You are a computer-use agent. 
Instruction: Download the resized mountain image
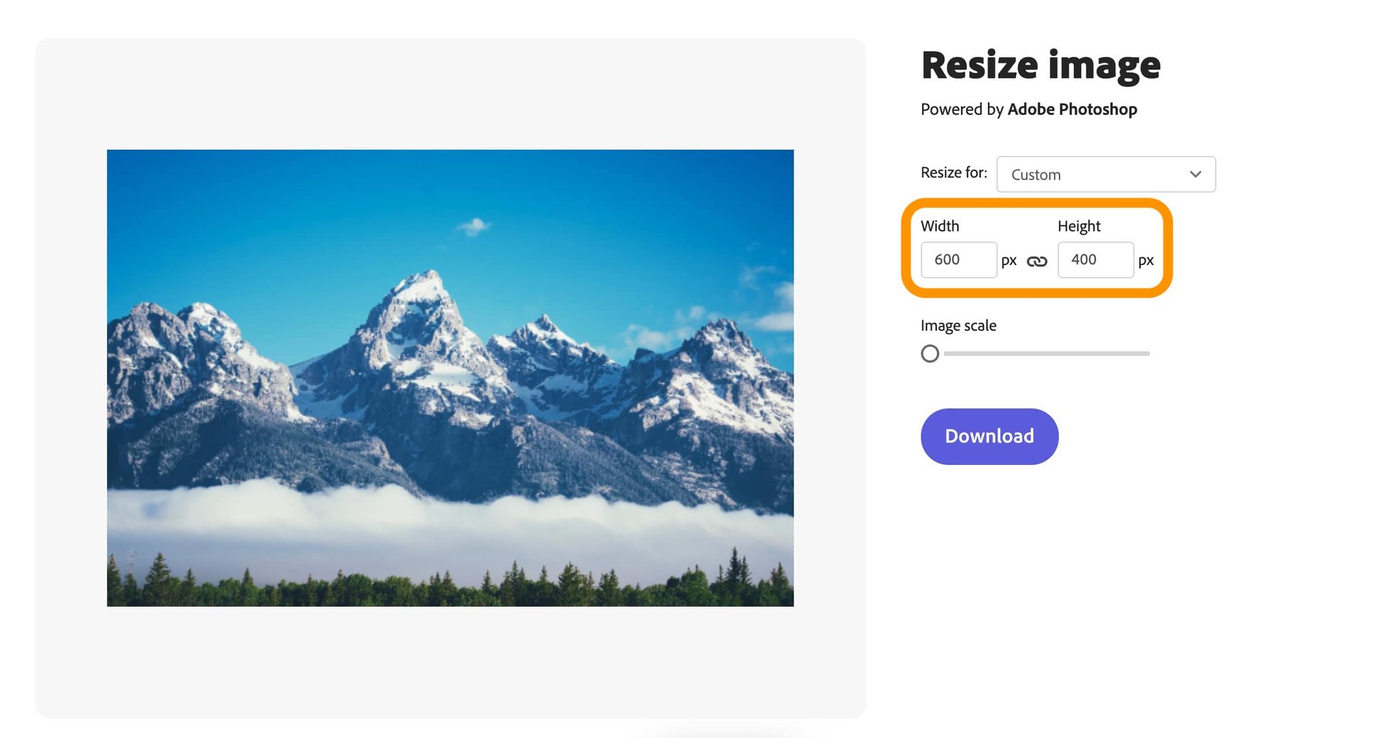989,436
